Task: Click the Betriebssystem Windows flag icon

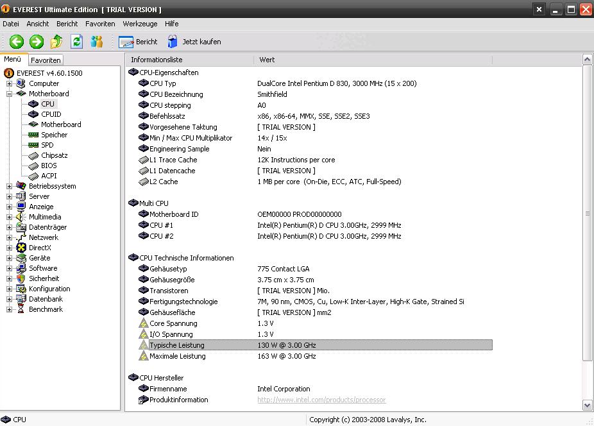Action: [x=21, y=186]
